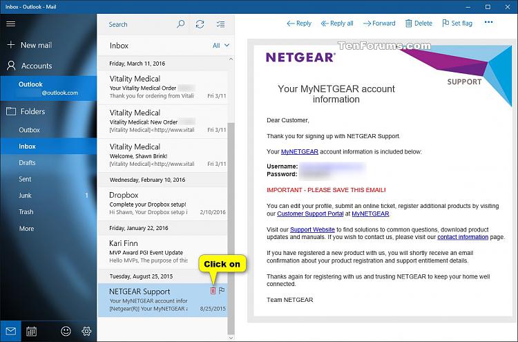Open the hamburger navigation menu

pos(11,23)
